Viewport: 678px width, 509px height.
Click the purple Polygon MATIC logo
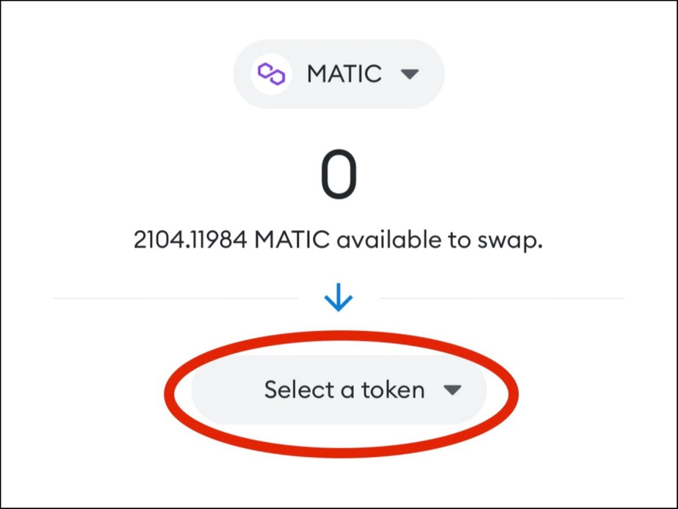pyautogui.click(x=272, y=74)
